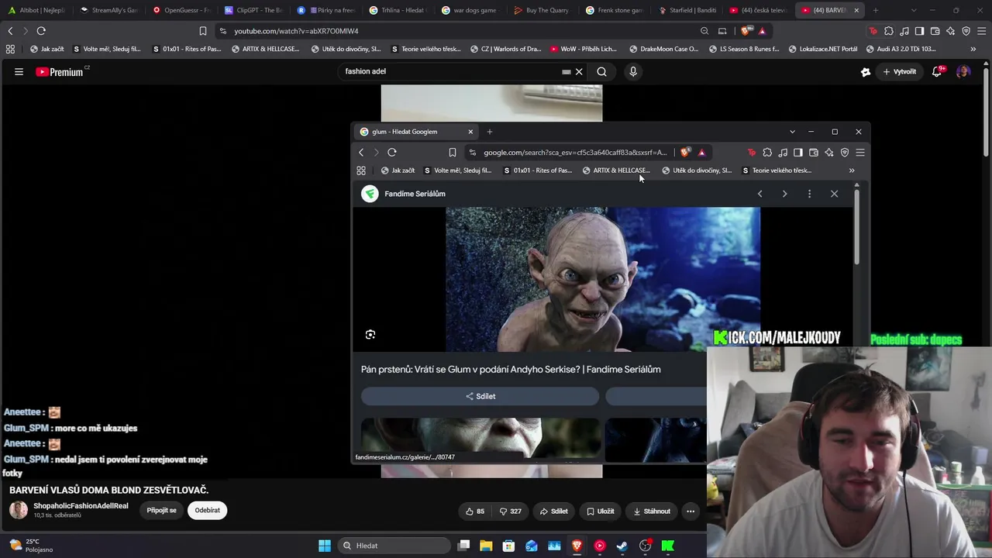The height and width of the screenshot is (558, 992).
Task: Close the Google image preview panel
Action: coord(834,194)
